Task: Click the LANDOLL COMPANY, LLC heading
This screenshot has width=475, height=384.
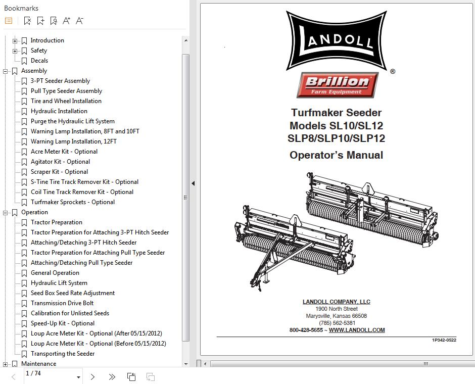Action: (x=336, y=302)
